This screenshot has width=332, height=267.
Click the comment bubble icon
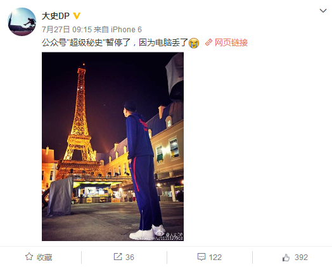click(x=201, y=257)
